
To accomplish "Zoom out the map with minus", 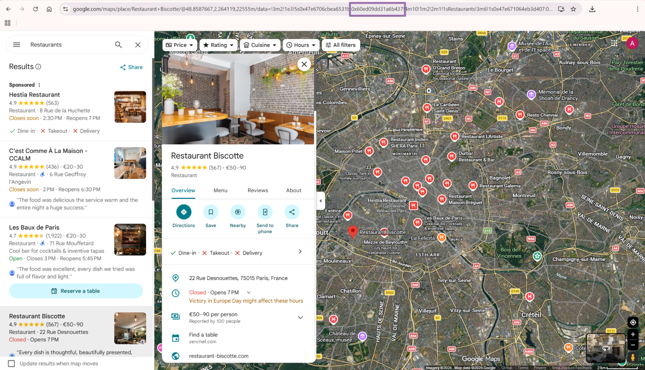I will coord(633,345).
